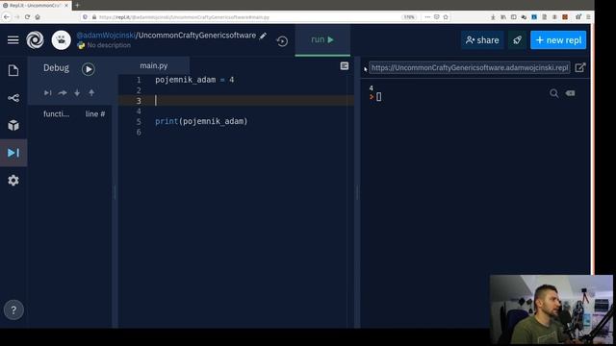Screen dimensions: 616x346
Task: Click the 'No description' text
Action: click(109, 45)
